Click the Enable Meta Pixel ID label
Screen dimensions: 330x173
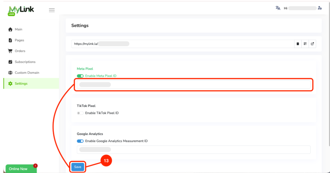pos(101,76)
